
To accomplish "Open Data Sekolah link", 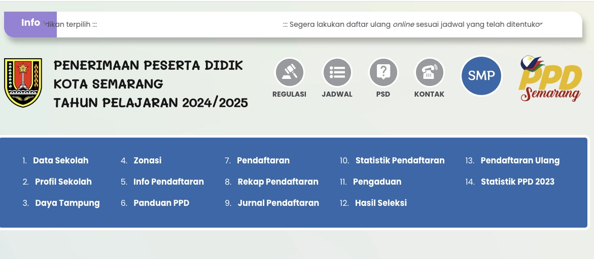I will coord(60,160).
